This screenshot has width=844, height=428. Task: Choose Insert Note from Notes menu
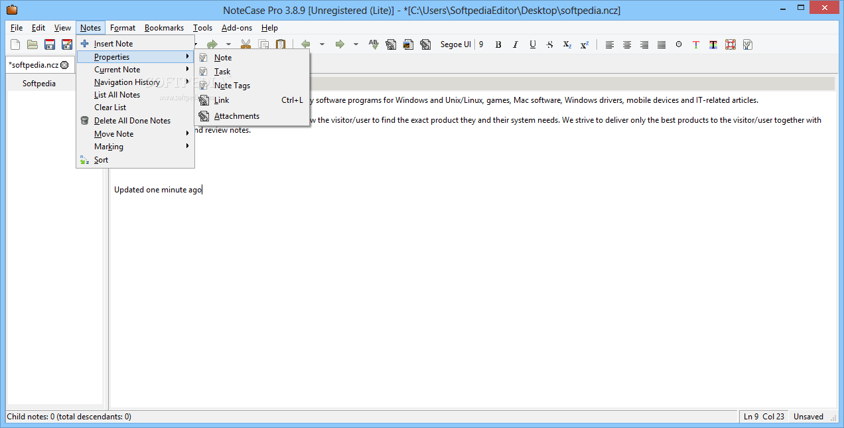pos(135,44)
